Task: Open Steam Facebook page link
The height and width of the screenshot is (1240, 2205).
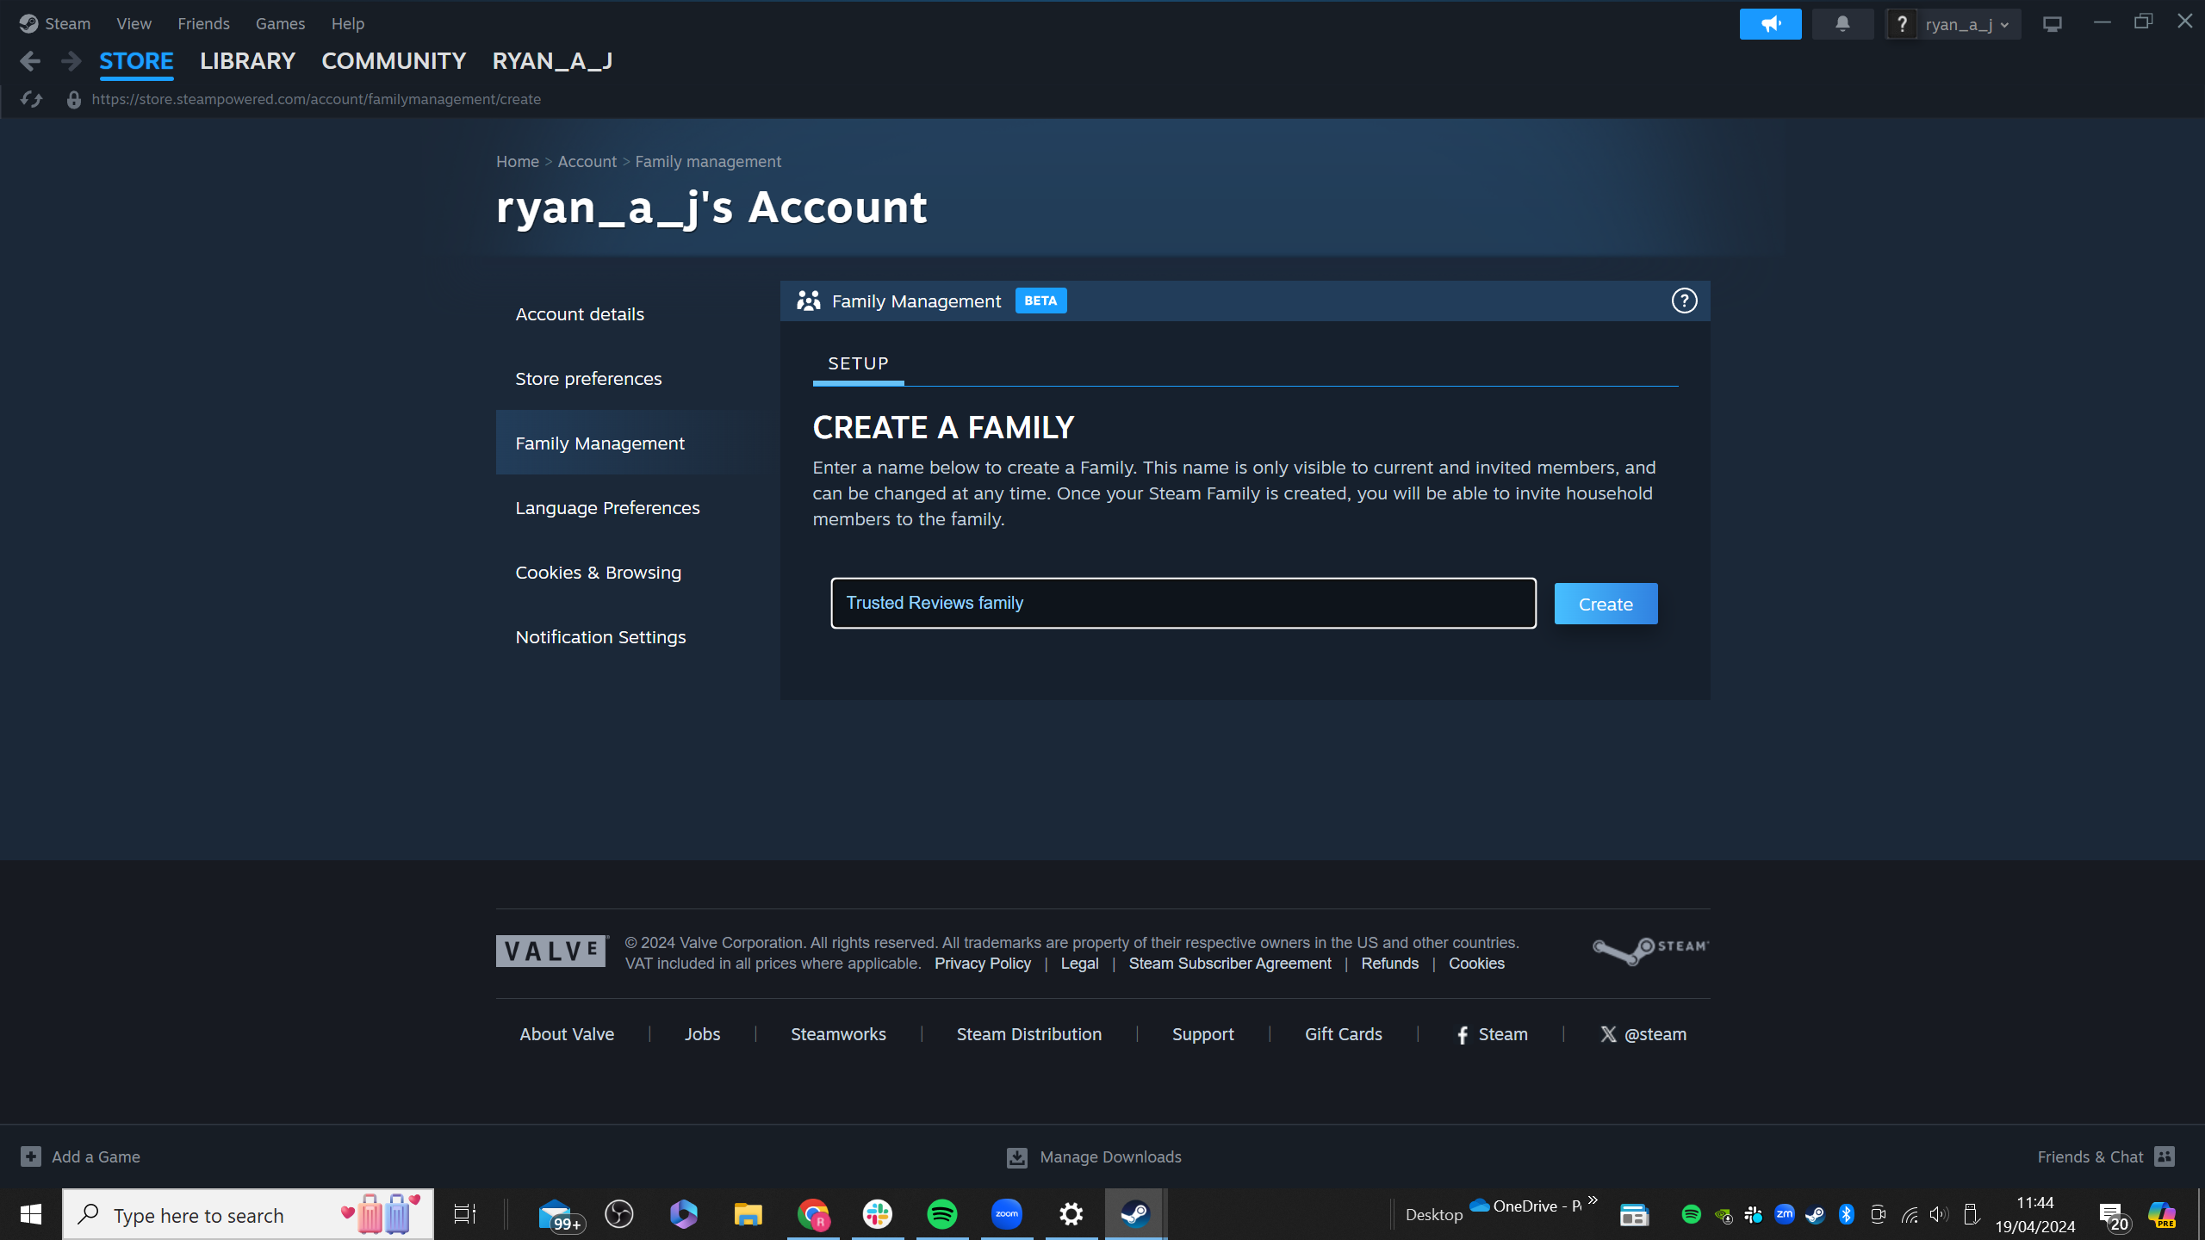Action: (1492, 1034)
